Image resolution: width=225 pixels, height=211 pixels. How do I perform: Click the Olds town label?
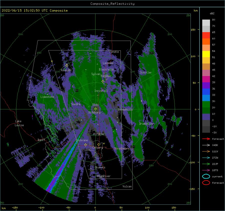tap(95, 105)
